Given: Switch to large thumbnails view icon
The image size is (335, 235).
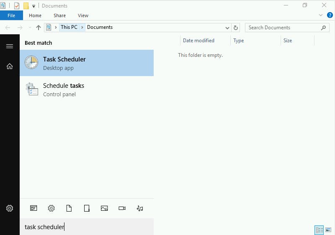Looking at the screenshot, I should point(328,230).
